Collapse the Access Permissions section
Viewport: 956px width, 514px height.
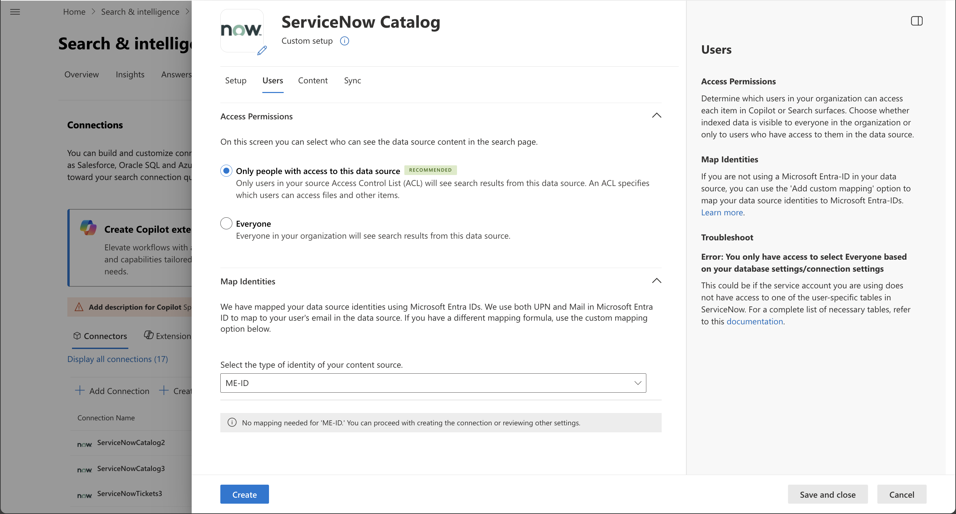(657, 116)
